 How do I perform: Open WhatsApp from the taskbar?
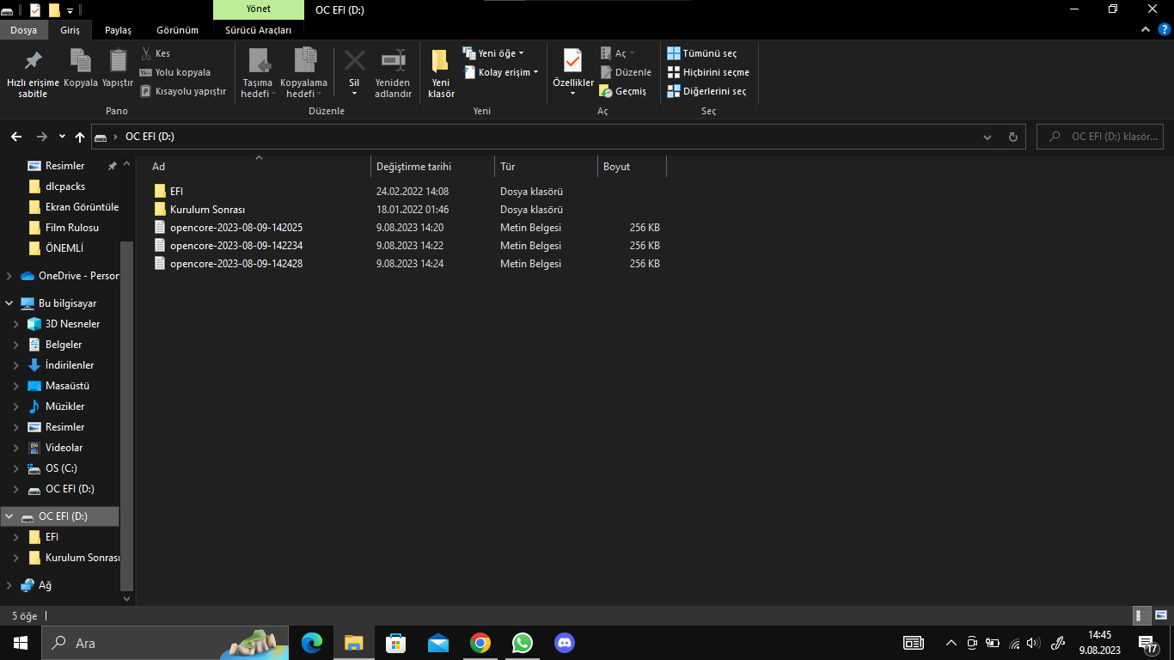pos(522,643)
